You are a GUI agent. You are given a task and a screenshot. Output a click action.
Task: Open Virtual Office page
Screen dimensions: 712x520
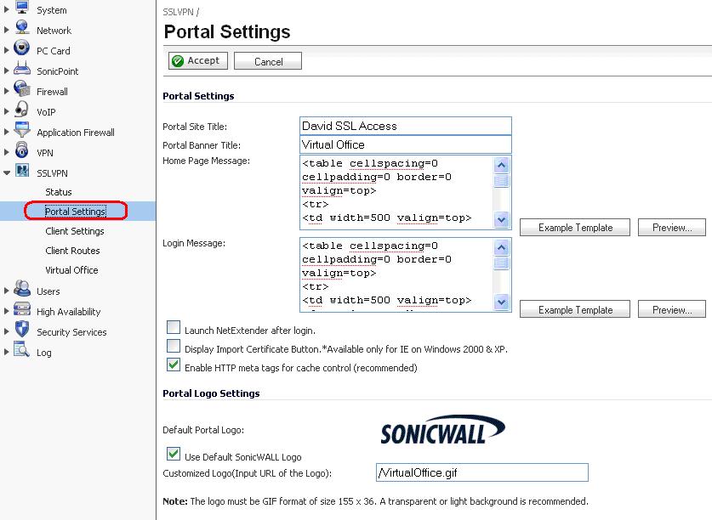pyautogui.click(x=71, y=270)
